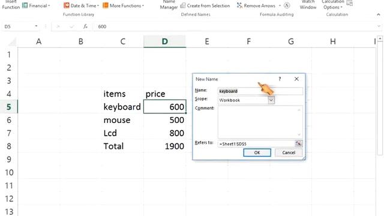Click the Comment text area
Viewport: 384px width, 216px height.
[260, 122]
